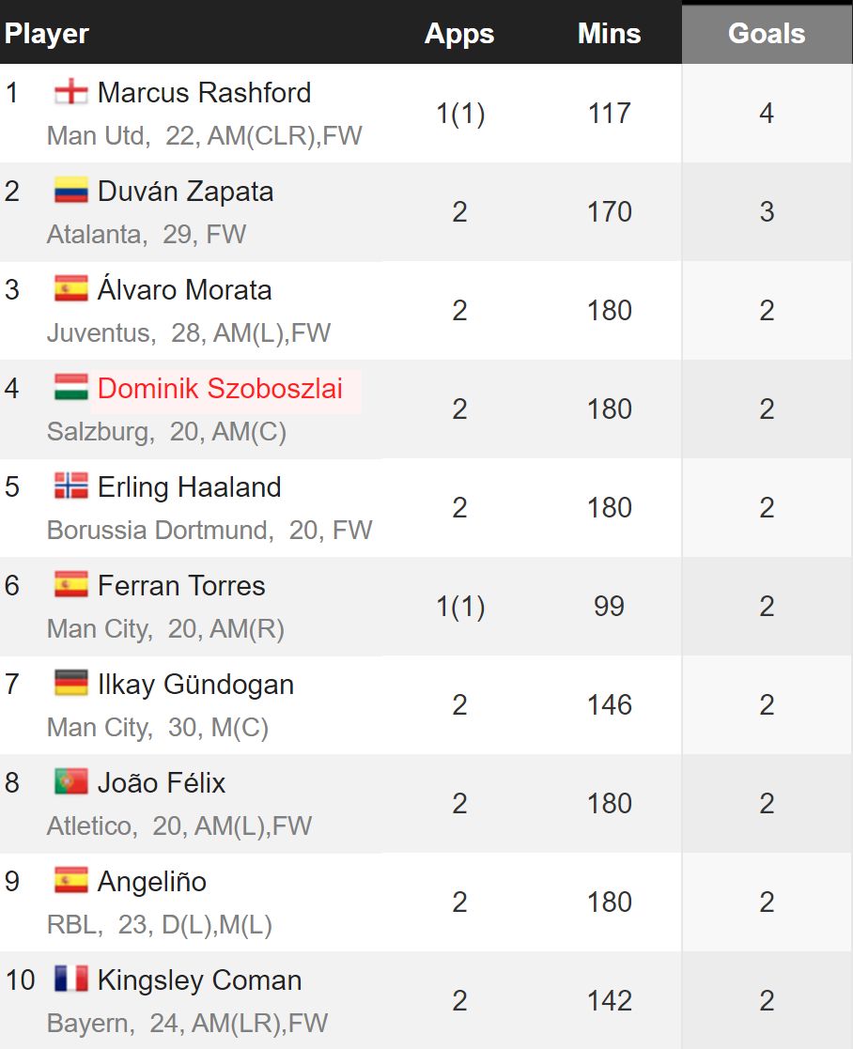Click Hungary flag beside Dominik Szoboszlai
The width and height of the screenshot is (853, 1049).
click(x=70, y=387)
